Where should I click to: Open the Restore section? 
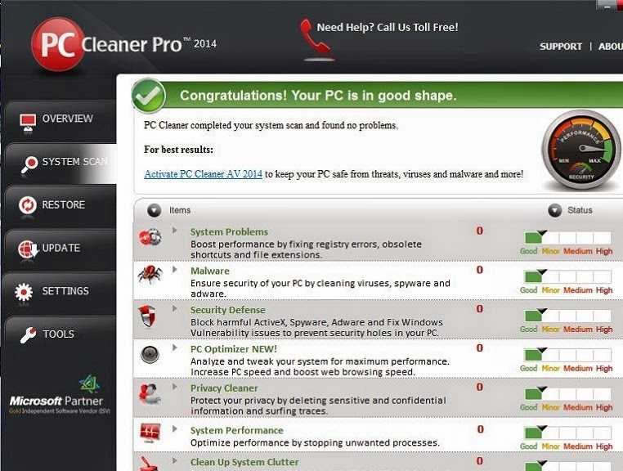61,205
